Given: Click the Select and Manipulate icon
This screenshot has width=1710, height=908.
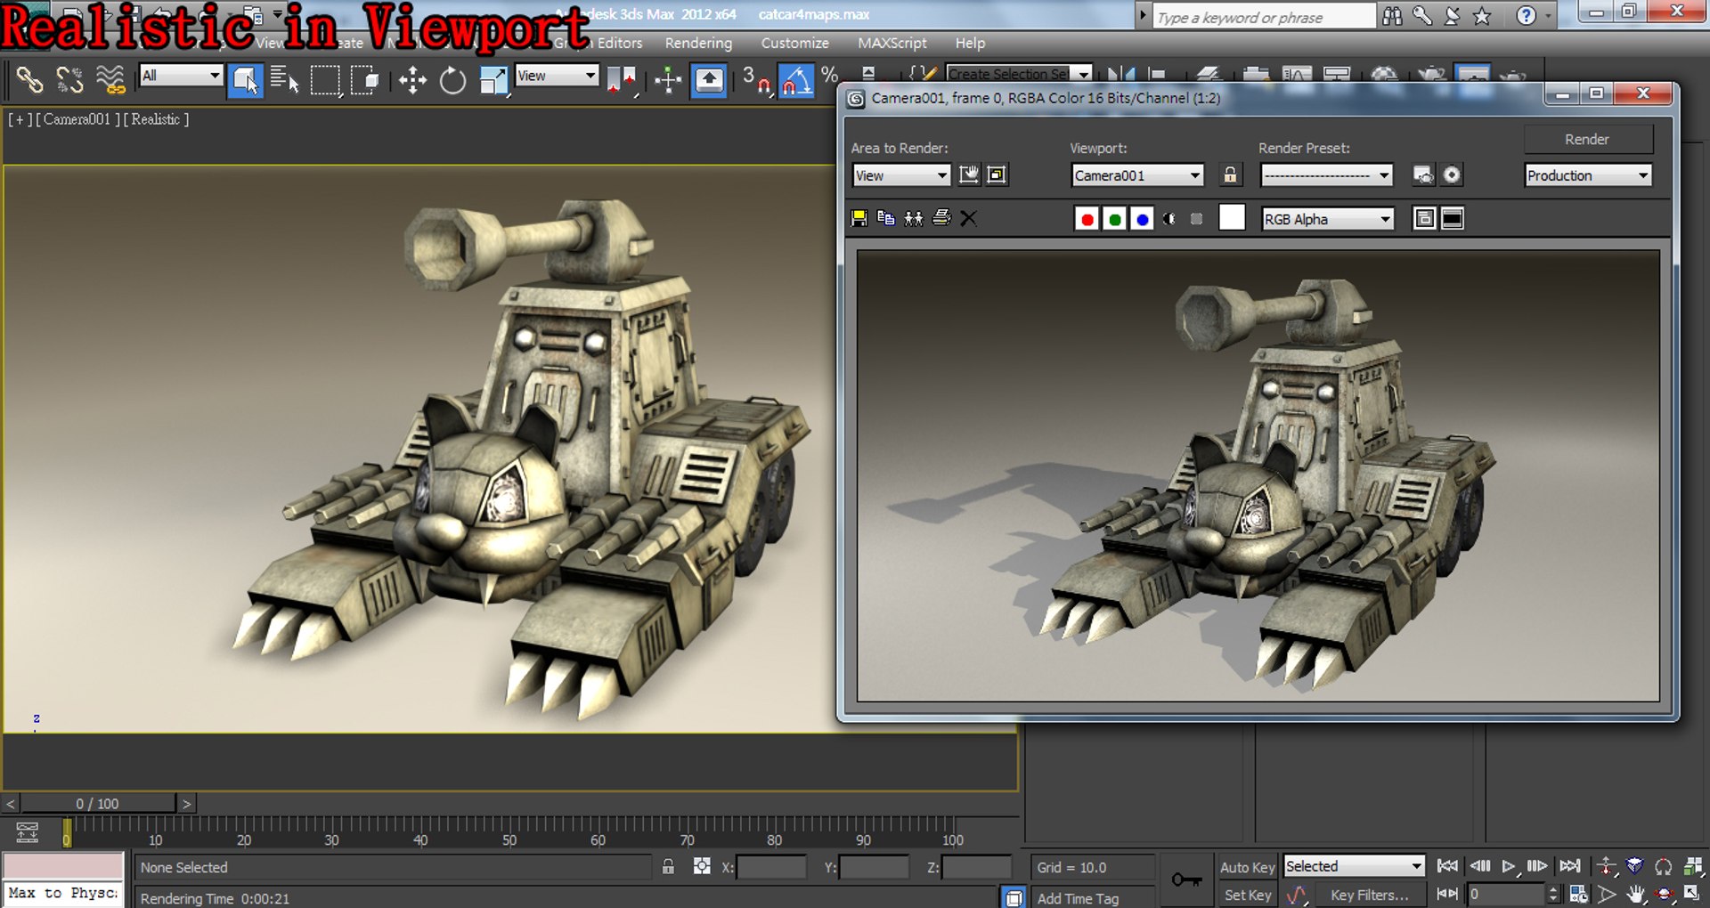Looking at the screenshot, I should click(668, 80).
